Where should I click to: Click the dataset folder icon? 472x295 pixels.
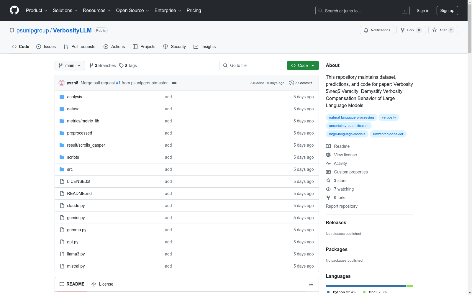pyautogui.click(x=62, y=109)
